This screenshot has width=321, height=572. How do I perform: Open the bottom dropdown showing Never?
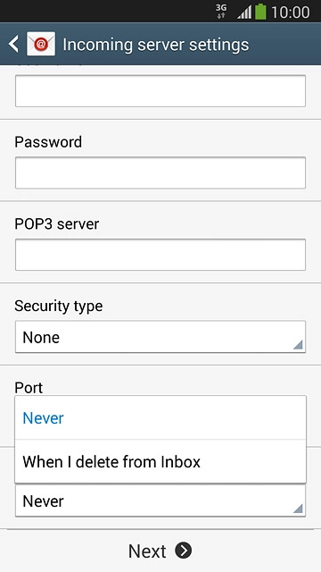[x=160, y=500]
